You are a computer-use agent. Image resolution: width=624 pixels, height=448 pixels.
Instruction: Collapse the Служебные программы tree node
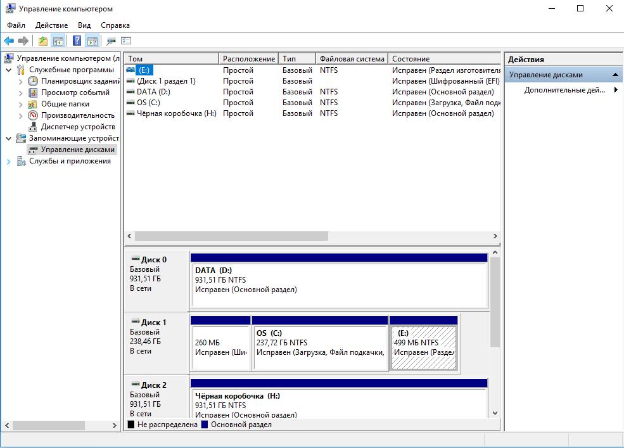[x=8, y=70]
